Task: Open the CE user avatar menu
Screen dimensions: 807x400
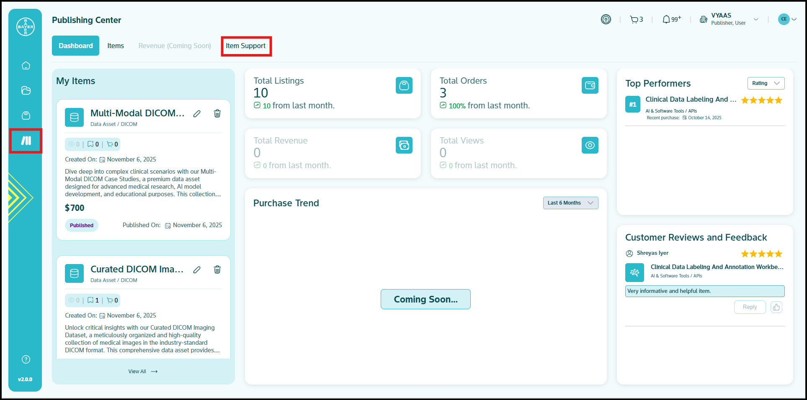Action: (786, 19)
